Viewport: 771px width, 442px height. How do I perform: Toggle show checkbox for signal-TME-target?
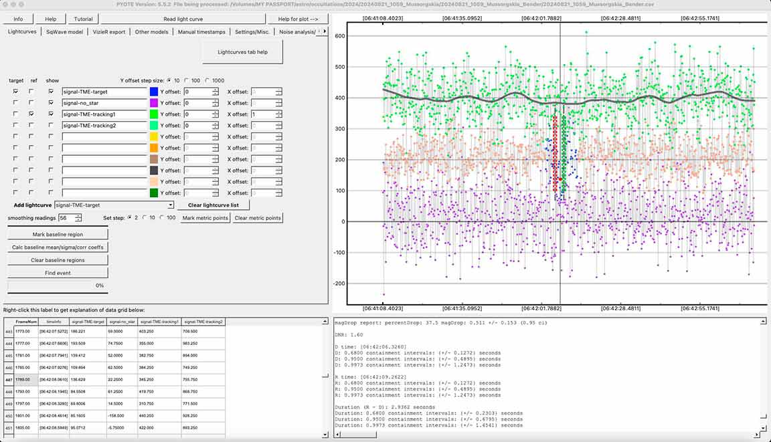click(x=51, y=92)
